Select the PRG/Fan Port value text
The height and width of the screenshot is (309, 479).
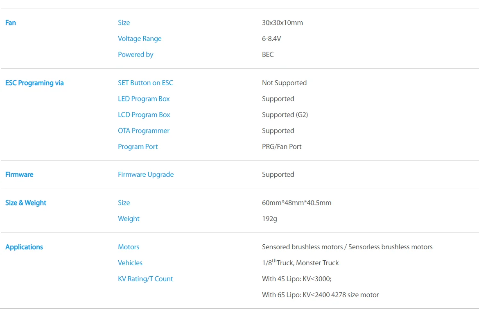point(282,147)
